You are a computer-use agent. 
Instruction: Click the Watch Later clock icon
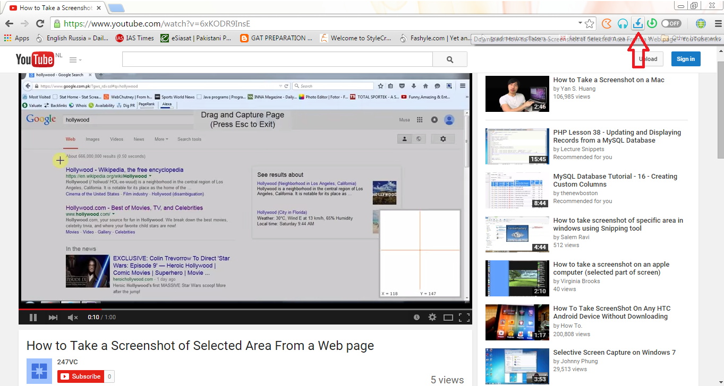[416, 317]
